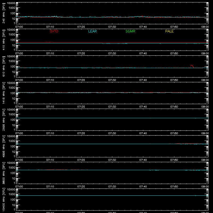
Task: Click 08:00 tick label below the 4995 MHz plot
Action: tap(205, 160)
